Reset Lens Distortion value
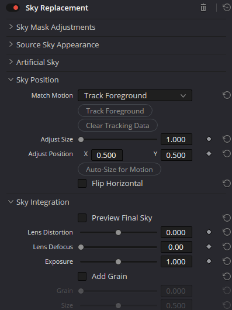The height and width of the screenshot is (310, 232). (227, 232)
